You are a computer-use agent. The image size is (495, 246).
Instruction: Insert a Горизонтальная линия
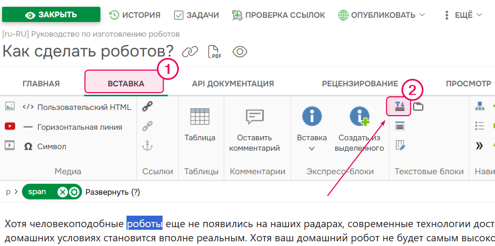73,127
